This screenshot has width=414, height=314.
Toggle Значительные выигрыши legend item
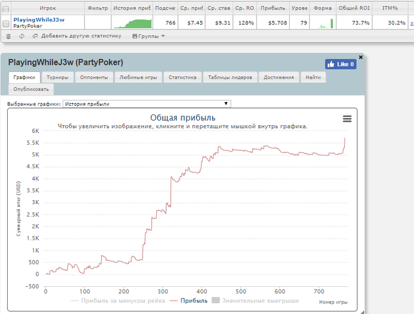pyautogui.click(x=255, y=300)
